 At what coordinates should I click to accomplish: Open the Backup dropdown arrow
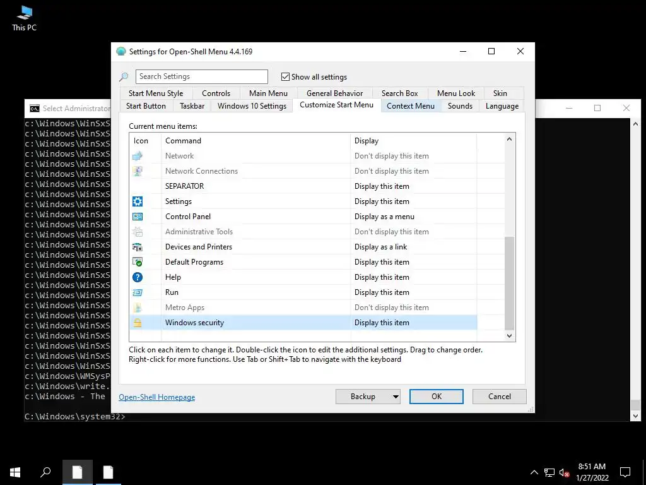point(396,397)
